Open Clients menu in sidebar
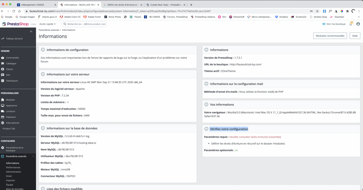Screen dimensions: 363x190 coord(9,69)
